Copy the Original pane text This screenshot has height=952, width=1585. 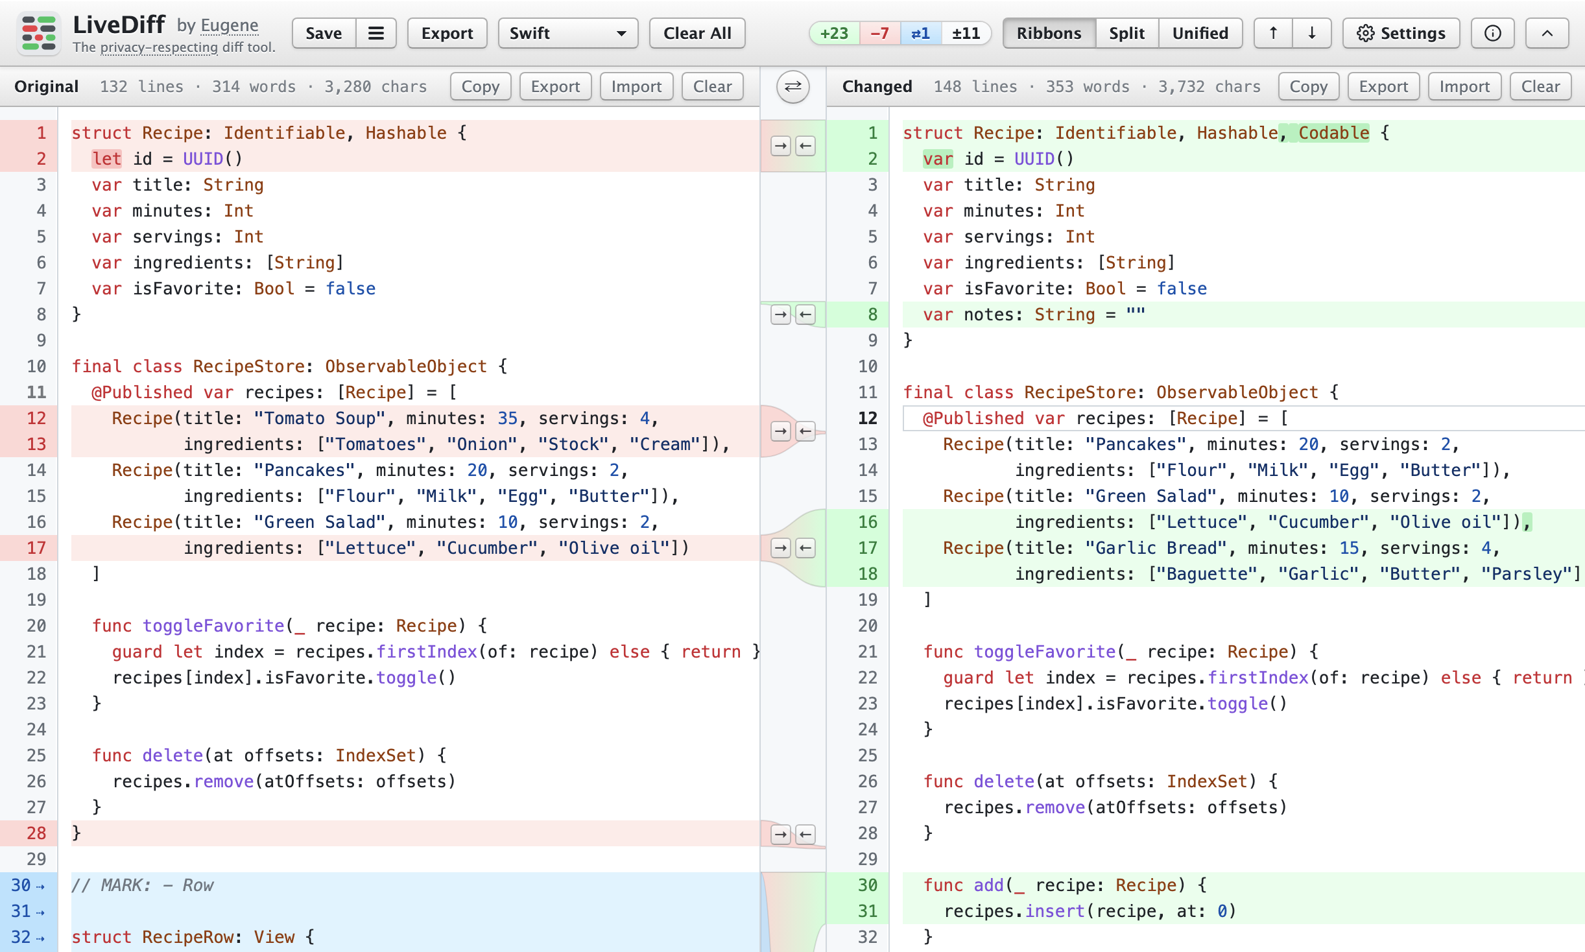point(481,86)
